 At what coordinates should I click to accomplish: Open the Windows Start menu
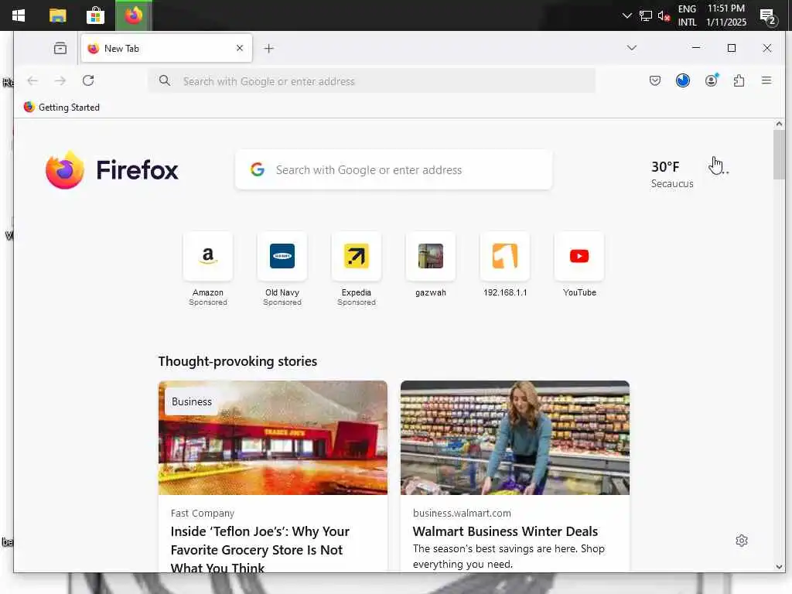coord(19,15)
